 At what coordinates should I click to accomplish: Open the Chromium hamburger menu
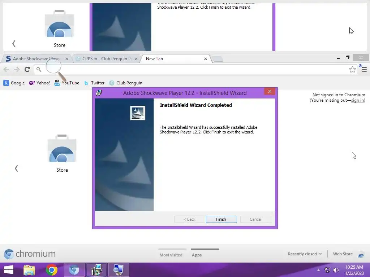pos(364,70)
